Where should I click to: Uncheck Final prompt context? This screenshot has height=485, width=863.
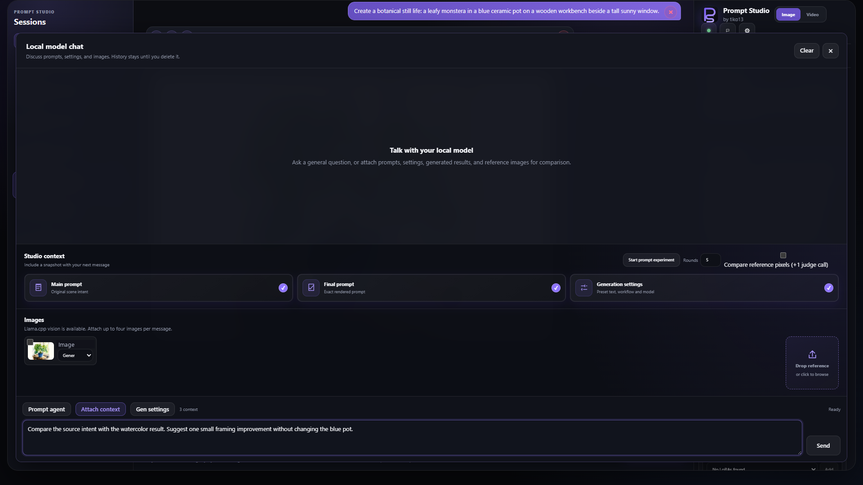[x=556, y=288]
